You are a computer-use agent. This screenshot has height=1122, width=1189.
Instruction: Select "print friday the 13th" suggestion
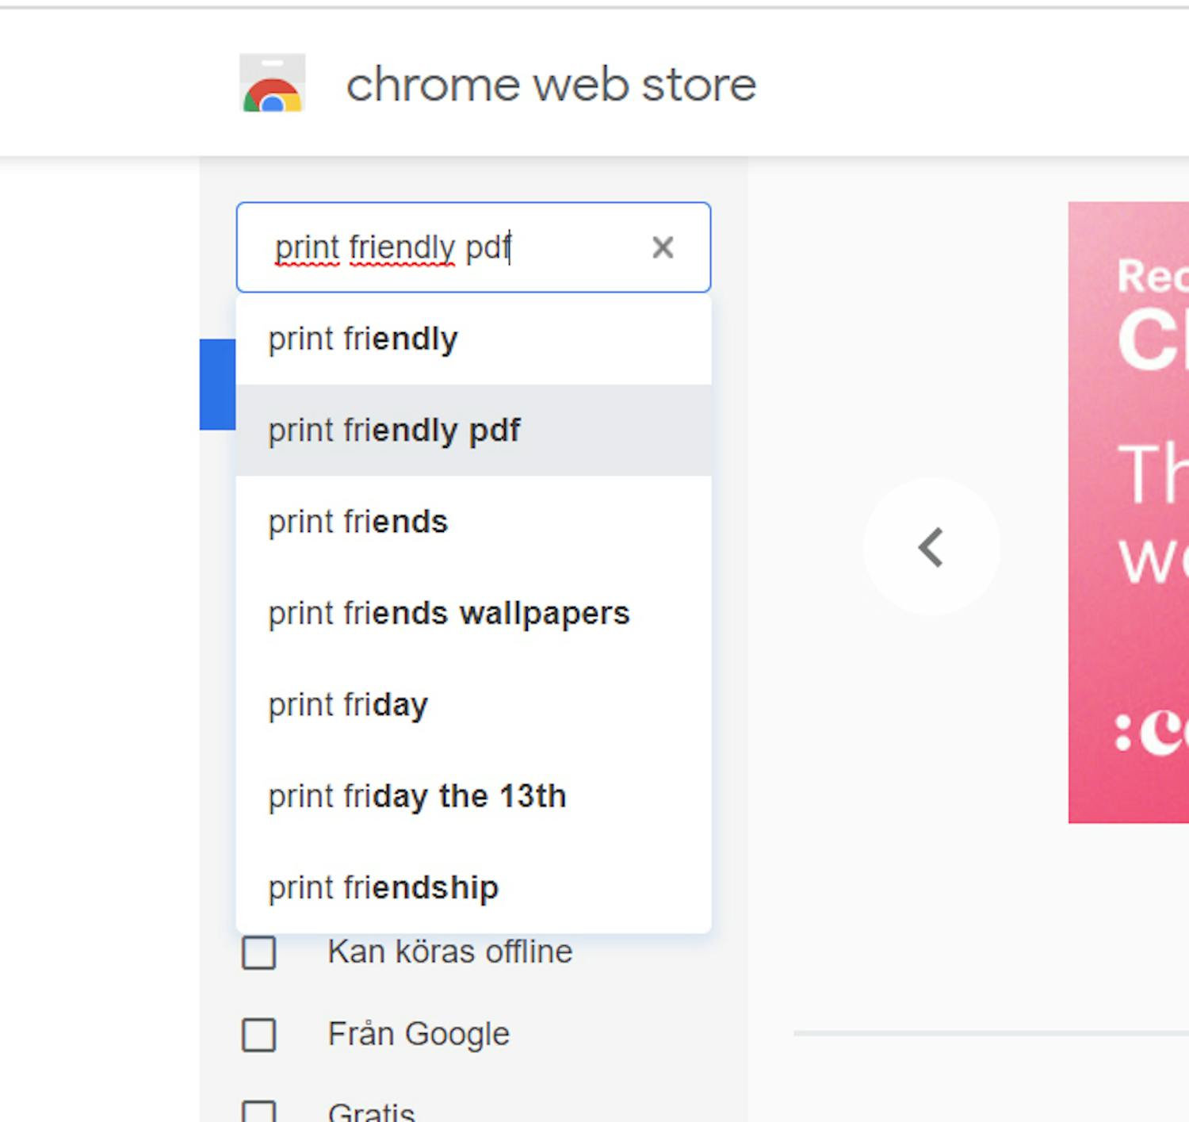point(417,796)
